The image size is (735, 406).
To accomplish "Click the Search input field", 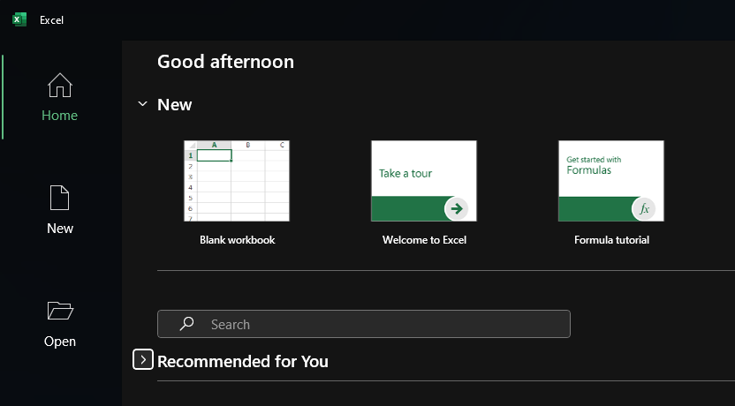I will tap(364, 324).
